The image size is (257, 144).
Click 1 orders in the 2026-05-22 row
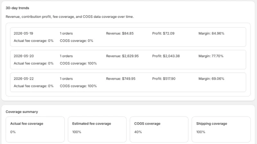coord(66,79)
